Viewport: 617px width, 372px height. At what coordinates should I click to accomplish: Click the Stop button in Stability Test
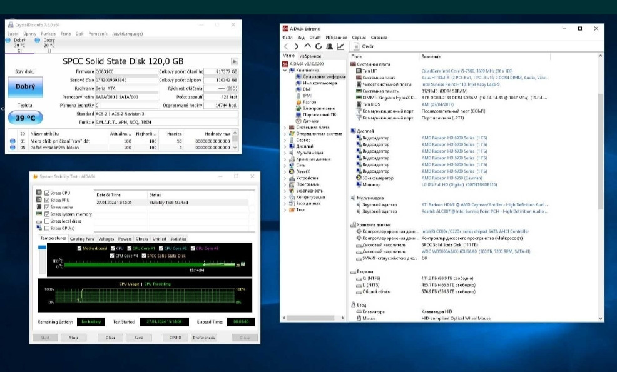pyautogui.click(x=74, y=337)
